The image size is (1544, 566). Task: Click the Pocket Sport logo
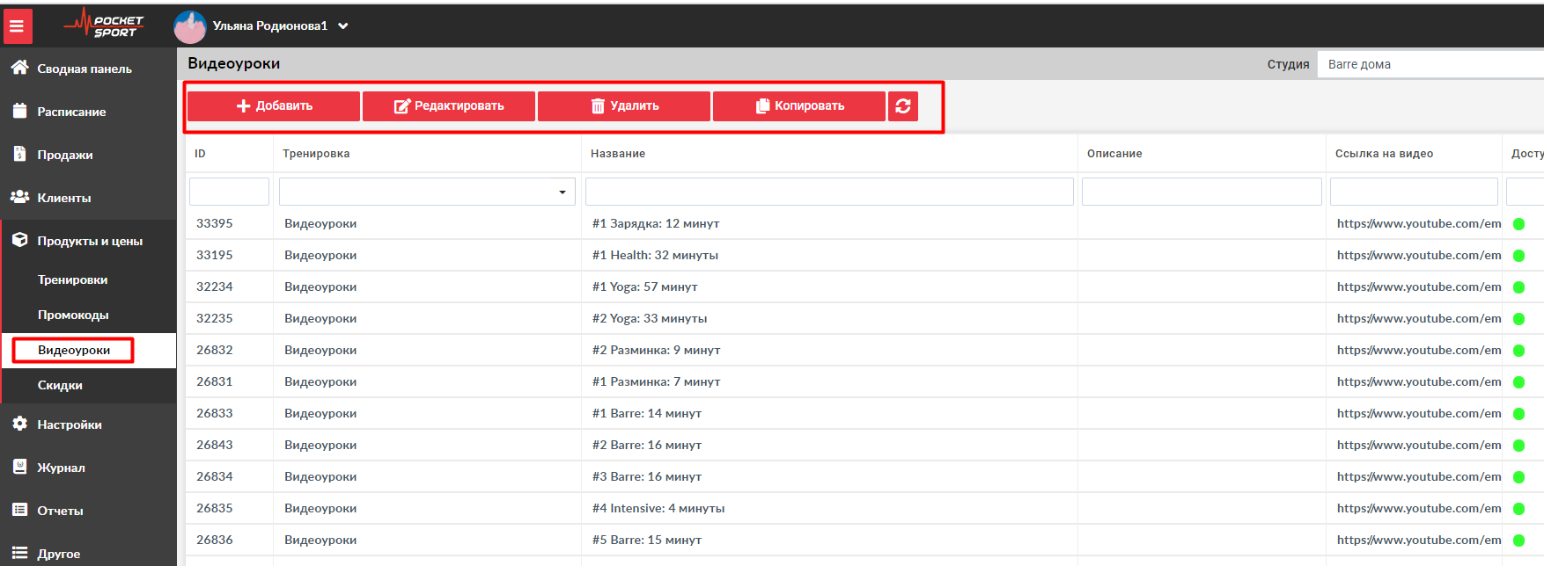tap(104, 25)
